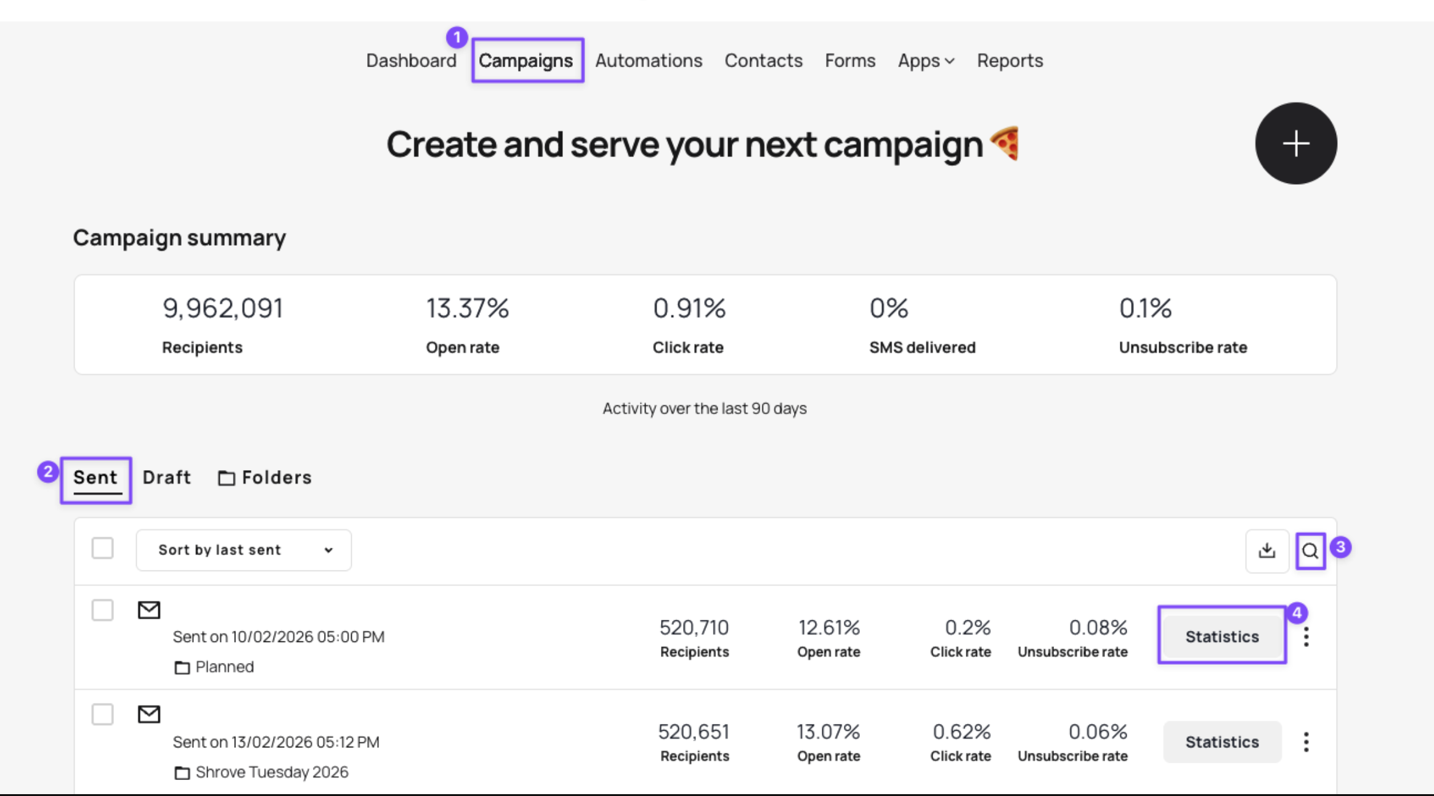The image size is (1434, 796).
Task: Click the 0.1% Unsubscribe rate summary value
Action: point(1145,308)
